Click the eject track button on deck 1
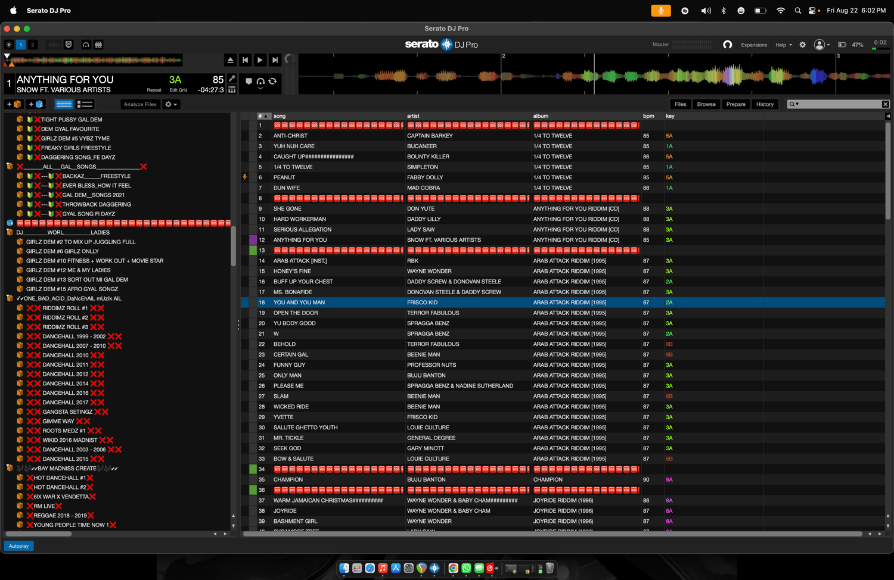The image size is (894, 580). click(231, 60)
